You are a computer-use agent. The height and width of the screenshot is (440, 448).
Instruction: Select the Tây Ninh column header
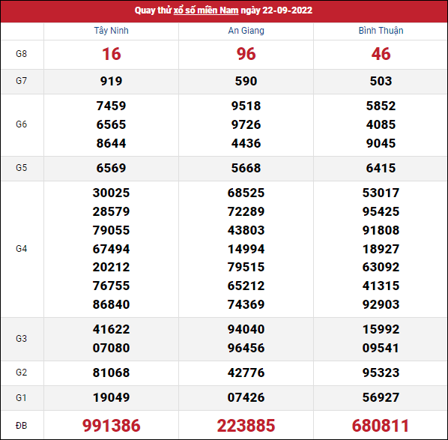point(111,31)
